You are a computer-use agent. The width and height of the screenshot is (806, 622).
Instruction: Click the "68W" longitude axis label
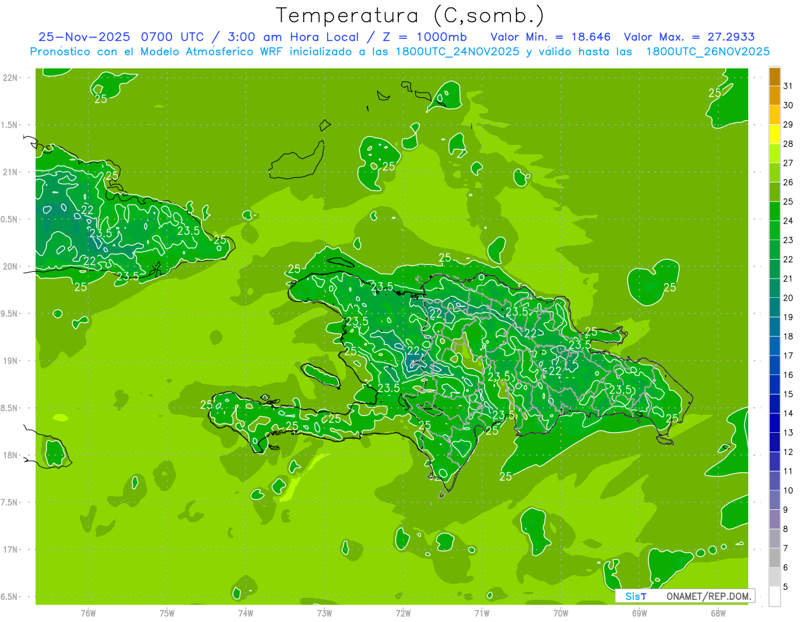point(718,613)
